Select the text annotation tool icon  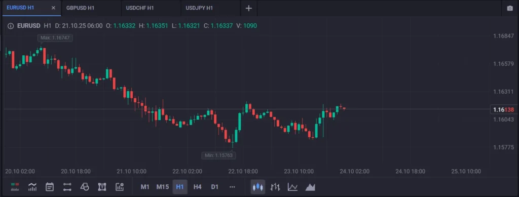point(102,187)
